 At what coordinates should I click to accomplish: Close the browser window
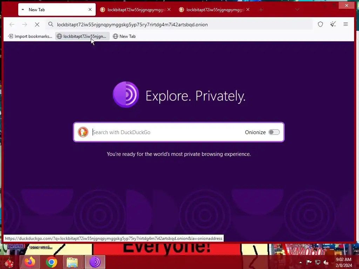click(x=347, y=5)
